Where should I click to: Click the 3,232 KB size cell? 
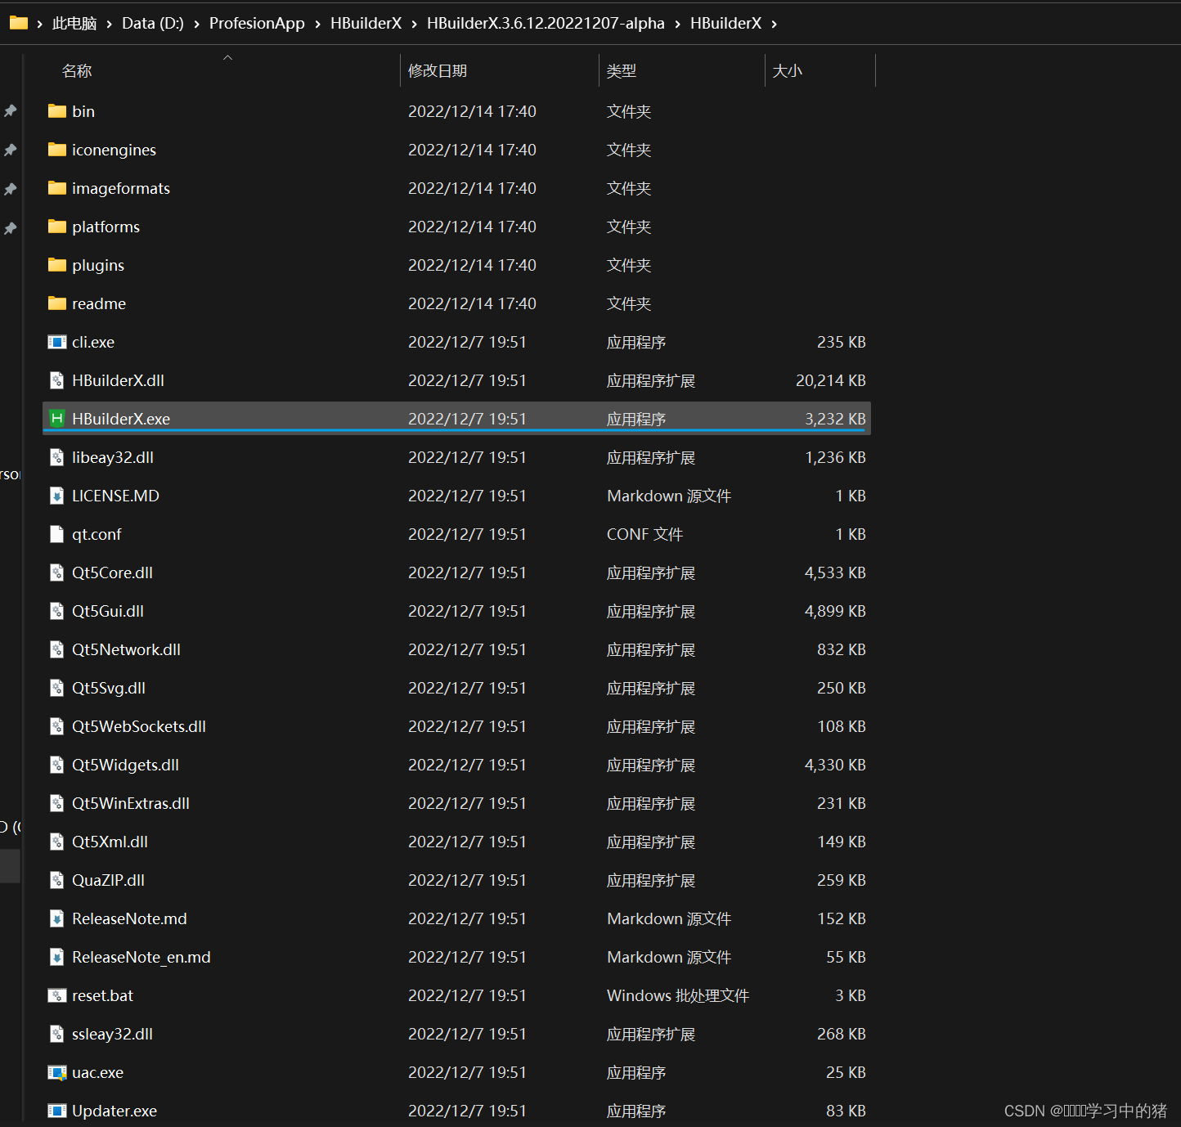pos(835,419)
